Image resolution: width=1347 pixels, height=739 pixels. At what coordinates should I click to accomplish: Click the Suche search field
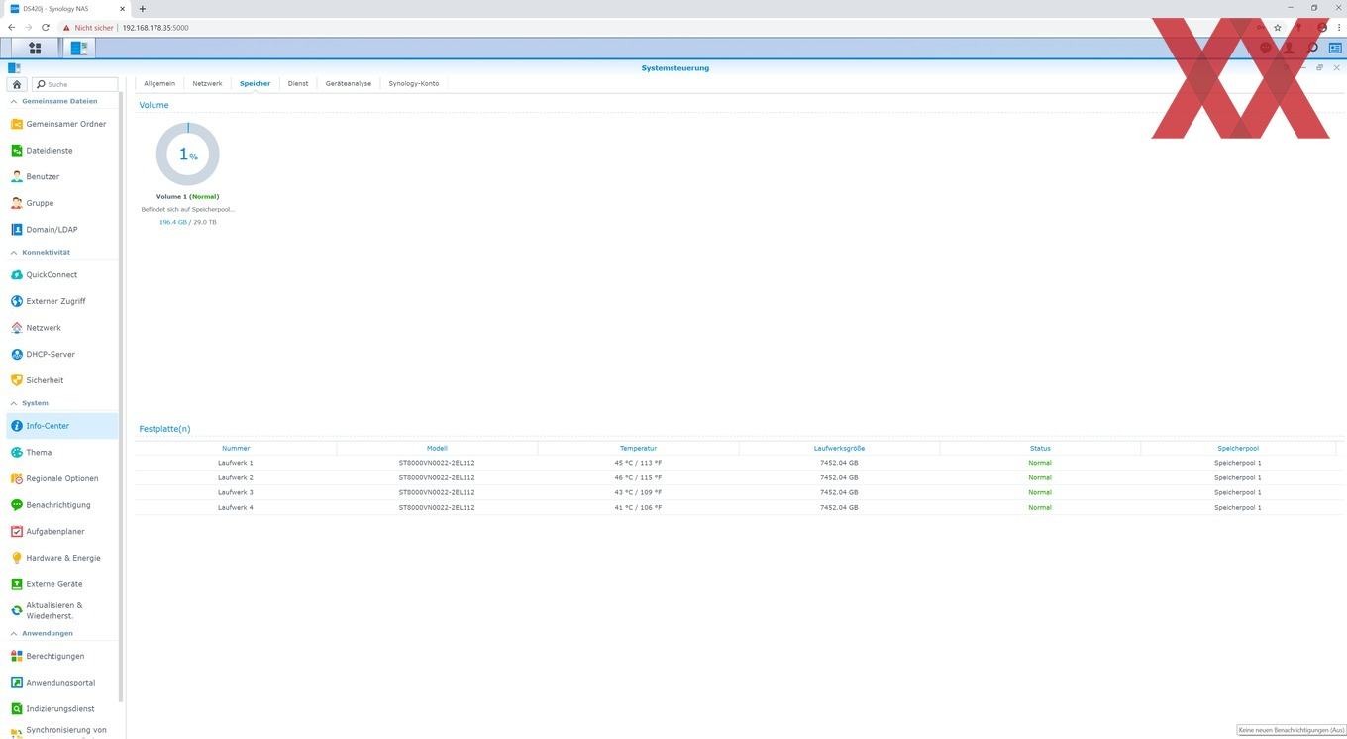(x=75, y=84)
